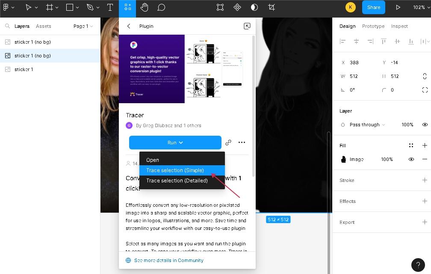
Task: Open the Pass through blend mode dropdown
Action: 367,125
